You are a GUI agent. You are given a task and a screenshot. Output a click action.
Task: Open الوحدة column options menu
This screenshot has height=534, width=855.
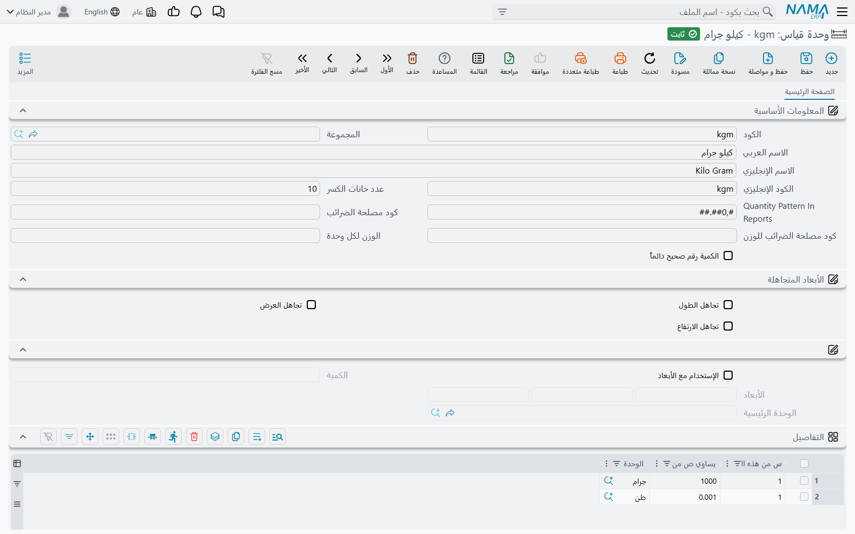606,464
